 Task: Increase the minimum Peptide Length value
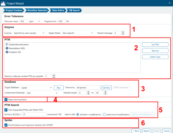point(88,92)
